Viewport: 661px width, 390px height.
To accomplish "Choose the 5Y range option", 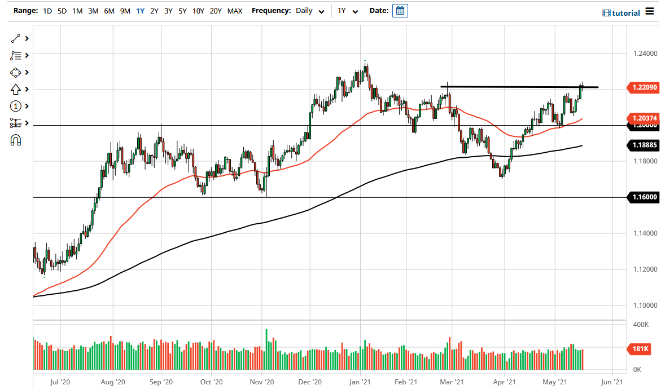I will [182, 11].
